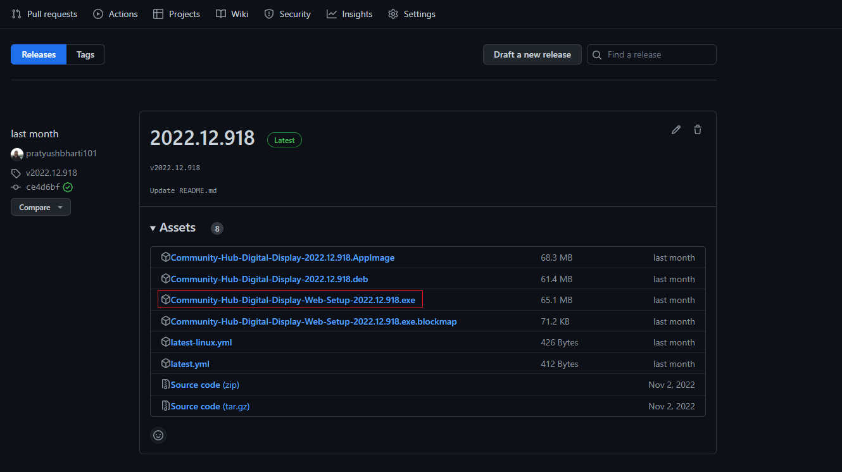Click the 'Update README.md' release note text
The height and width of the screenshot is (472, 842).
[183, 190]
